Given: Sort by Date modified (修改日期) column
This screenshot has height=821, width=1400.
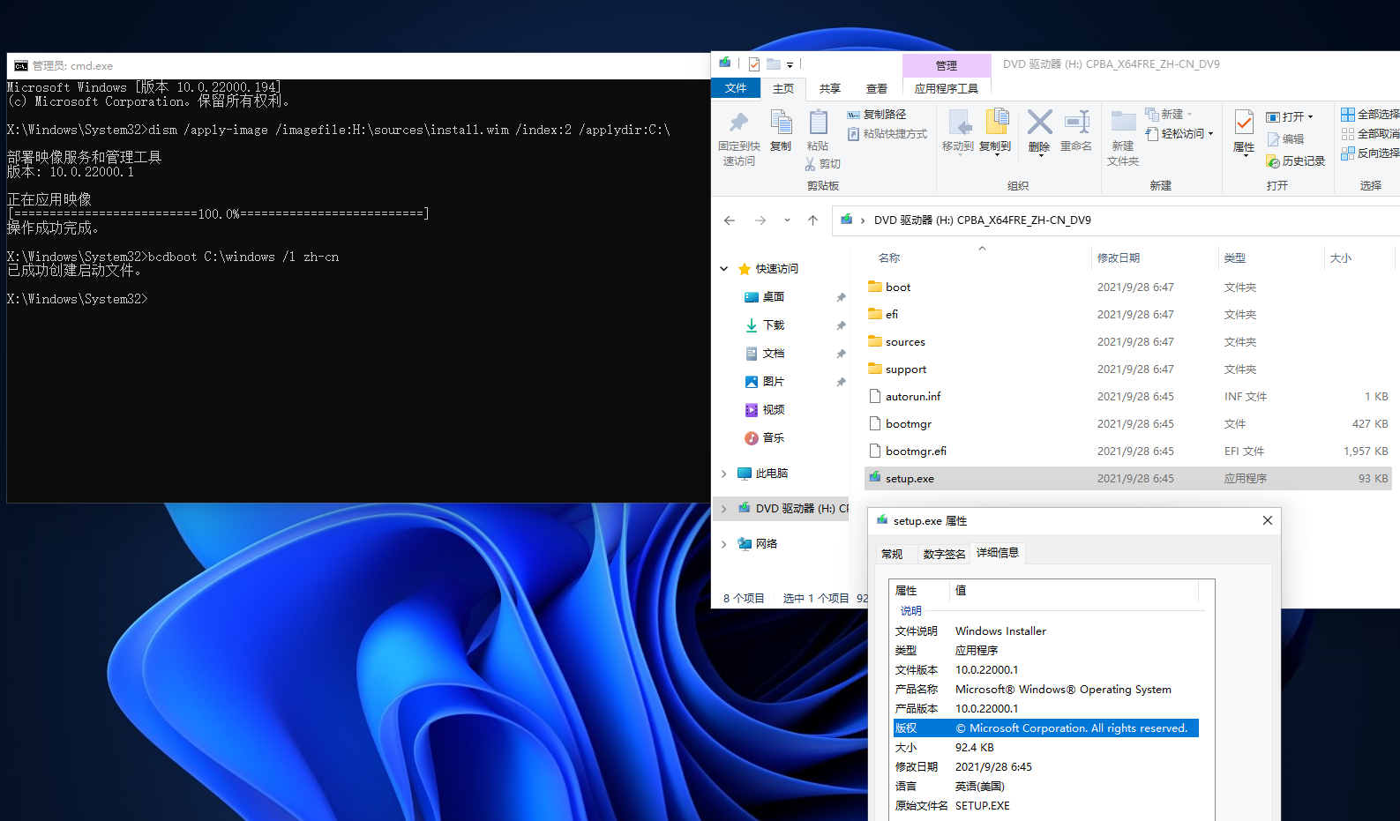Looking at the screenshot, I should click(1119, 258).
